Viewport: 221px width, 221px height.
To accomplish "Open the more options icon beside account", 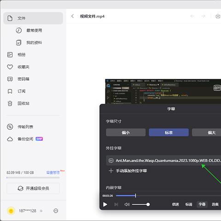I will click(x=56, y=211).
